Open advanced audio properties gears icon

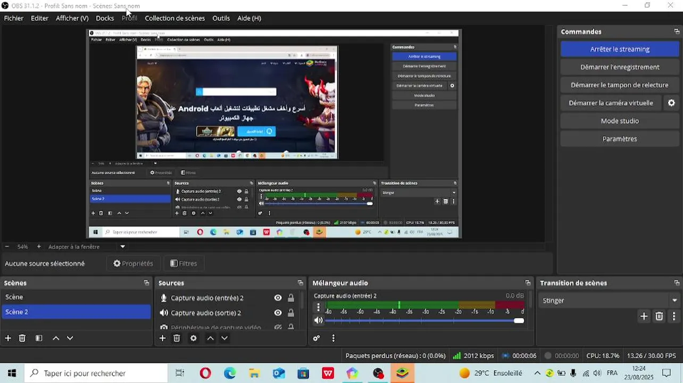tap(316, 338)
